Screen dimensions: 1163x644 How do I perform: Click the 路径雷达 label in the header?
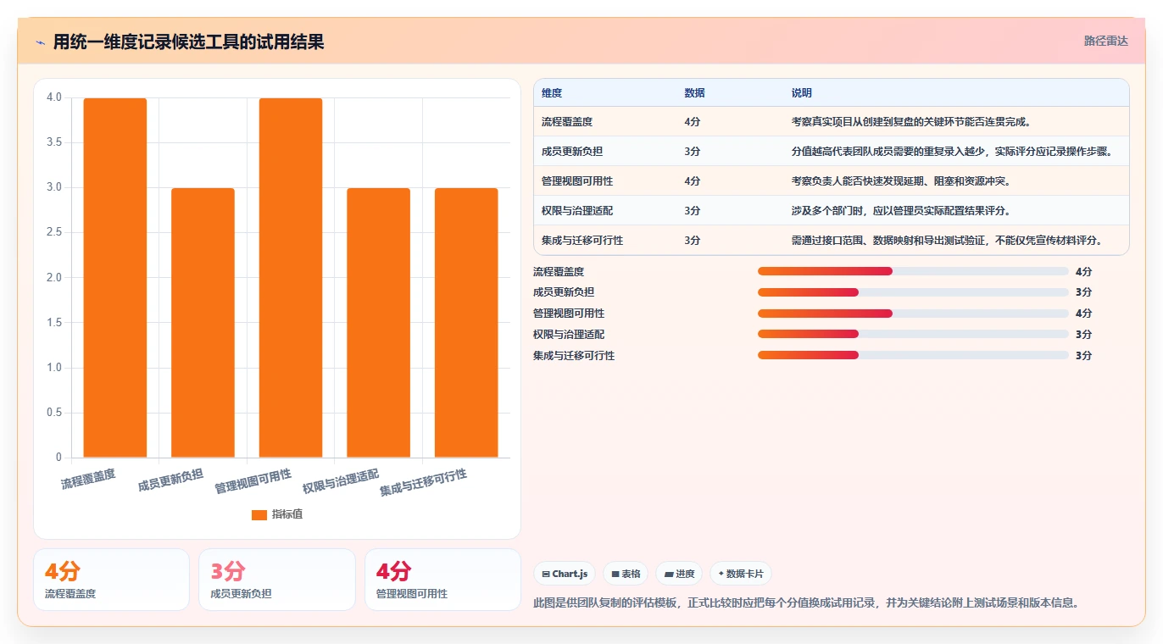pos(1105,41)
